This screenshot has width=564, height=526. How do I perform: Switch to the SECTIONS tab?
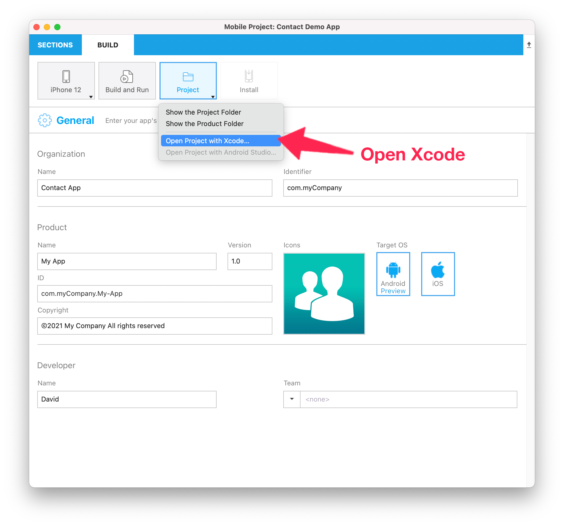coord(55,45)
